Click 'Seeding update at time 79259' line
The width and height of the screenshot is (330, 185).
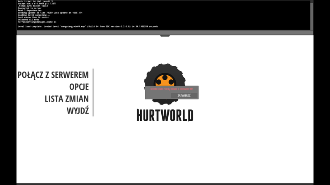click(x=50, y=13)
